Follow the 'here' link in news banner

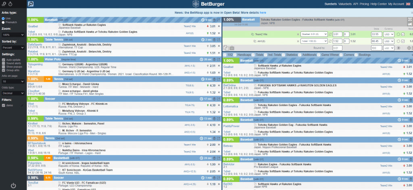263,12
